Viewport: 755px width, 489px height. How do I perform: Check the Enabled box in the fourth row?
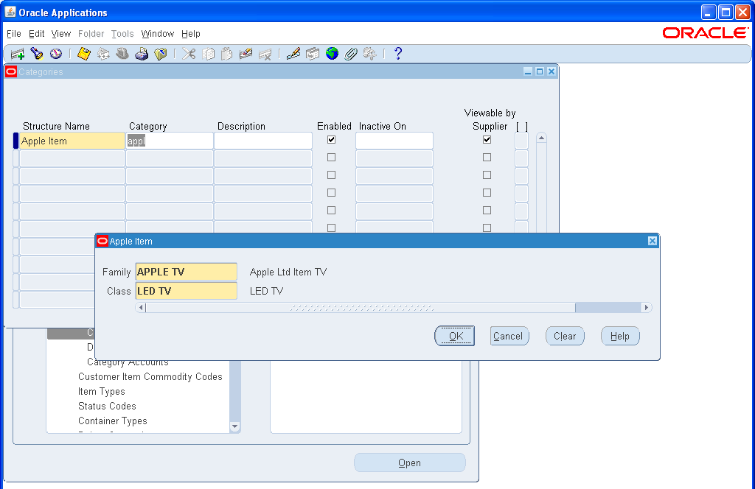pos(331,193)
